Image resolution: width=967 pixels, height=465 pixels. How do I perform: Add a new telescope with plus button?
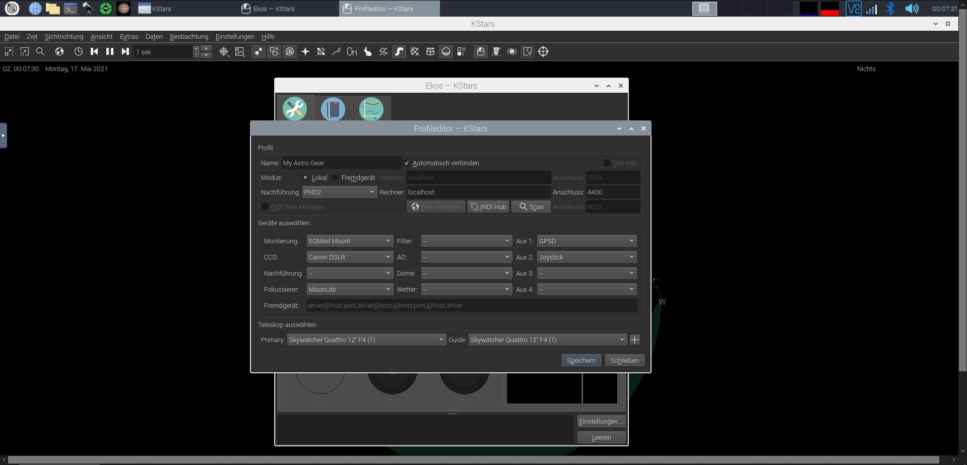point(635,340)
